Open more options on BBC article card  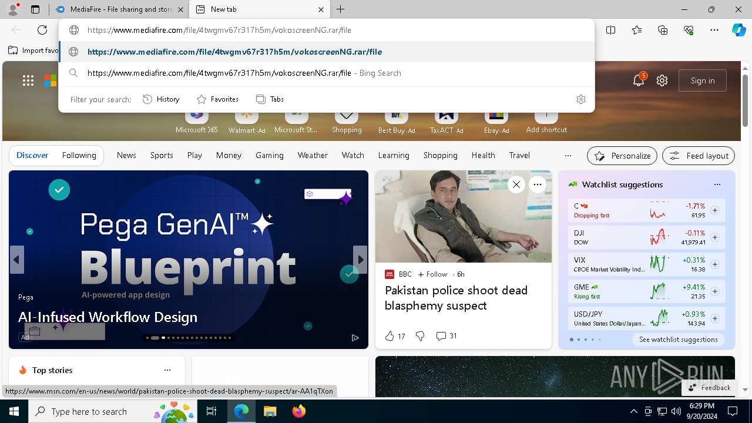[x=537, y=184]
